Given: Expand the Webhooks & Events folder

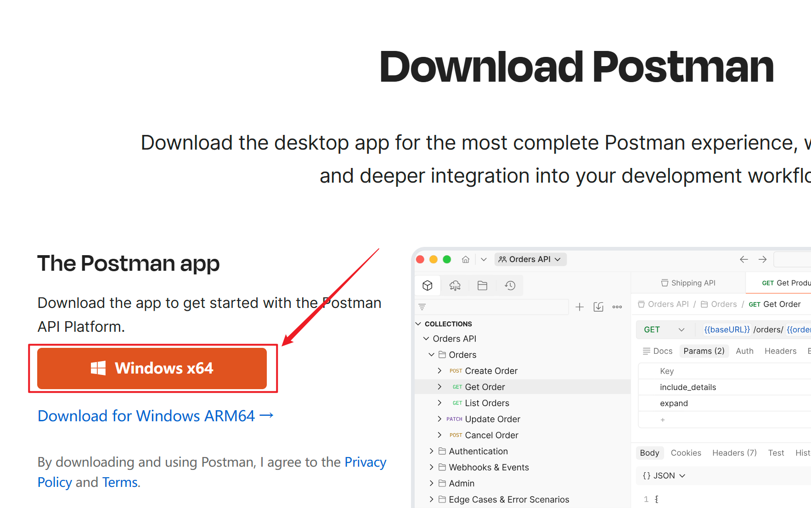Looking at the screenshot, I should (432, 467).
